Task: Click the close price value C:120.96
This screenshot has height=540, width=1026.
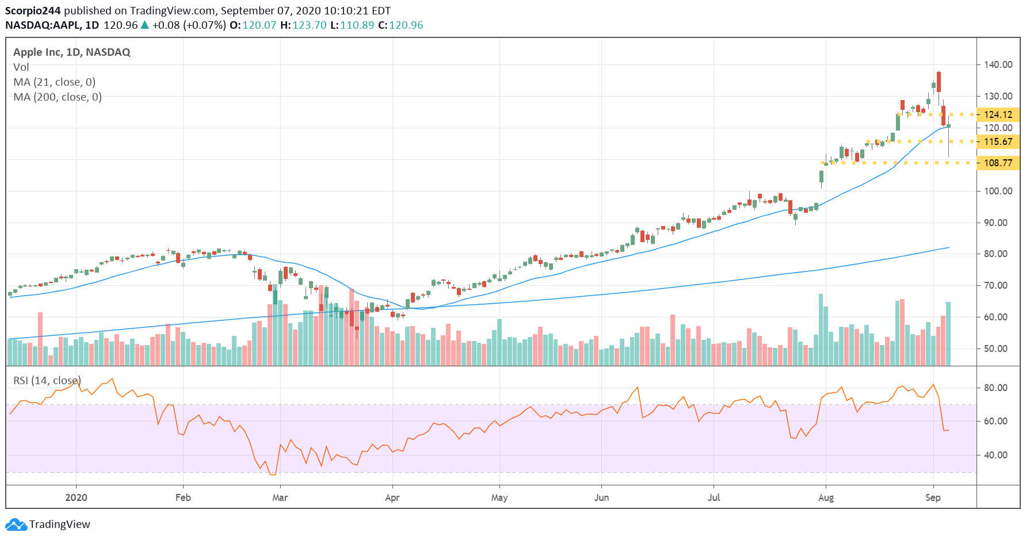Action: click(401, 25)
